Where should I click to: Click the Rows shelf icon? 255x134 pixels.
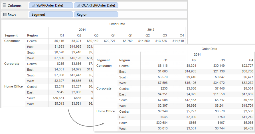point(5,15)
